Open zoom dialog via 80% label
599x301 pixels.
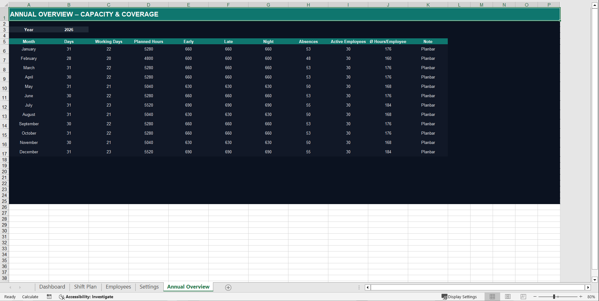pos(591,297)
